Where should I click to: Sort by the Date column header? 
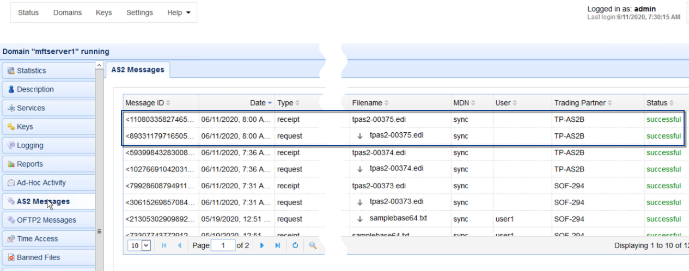(258, 103)
